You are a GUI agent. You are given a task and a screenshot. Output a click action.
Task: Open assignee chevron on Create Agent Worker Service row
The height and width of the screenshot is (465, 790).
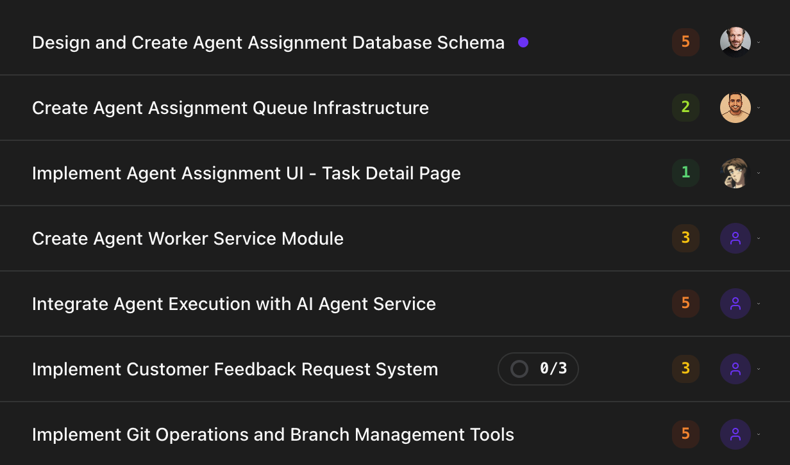(759, 238)
